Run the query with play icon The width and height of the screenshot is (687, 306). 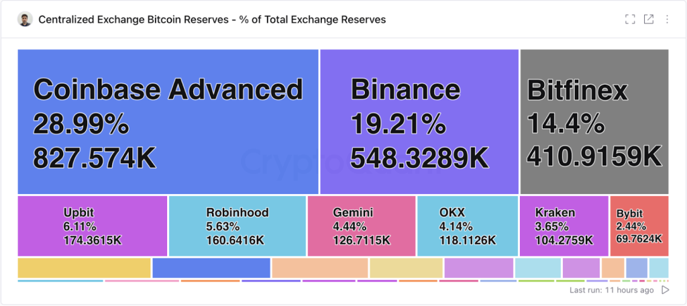point(665,290)
